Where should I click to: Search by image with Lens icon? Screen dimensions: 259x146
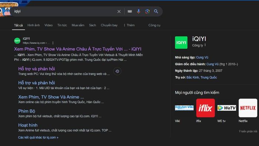coord(147,11)
